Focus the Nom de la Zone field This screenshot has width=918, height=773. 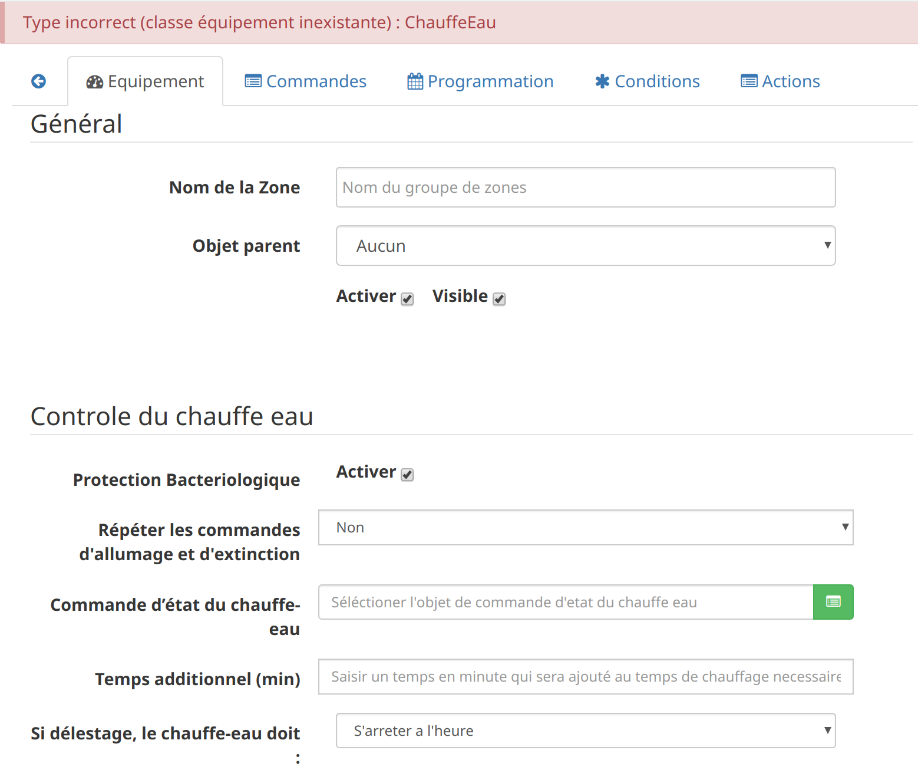coord(586,188)
